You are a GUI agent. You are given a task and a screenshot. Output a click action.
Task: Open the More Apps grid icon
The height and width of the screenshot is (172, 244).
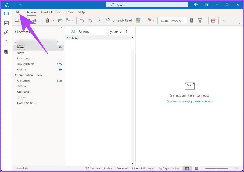pos(6,52)
